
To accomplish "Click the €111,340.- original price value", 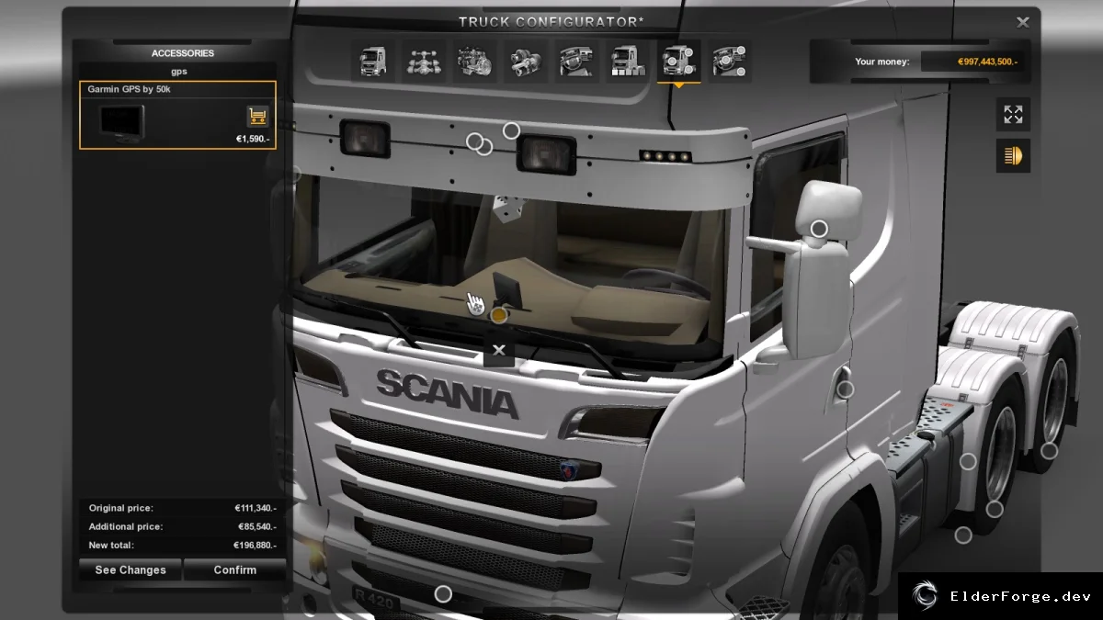I will (256, 508).
